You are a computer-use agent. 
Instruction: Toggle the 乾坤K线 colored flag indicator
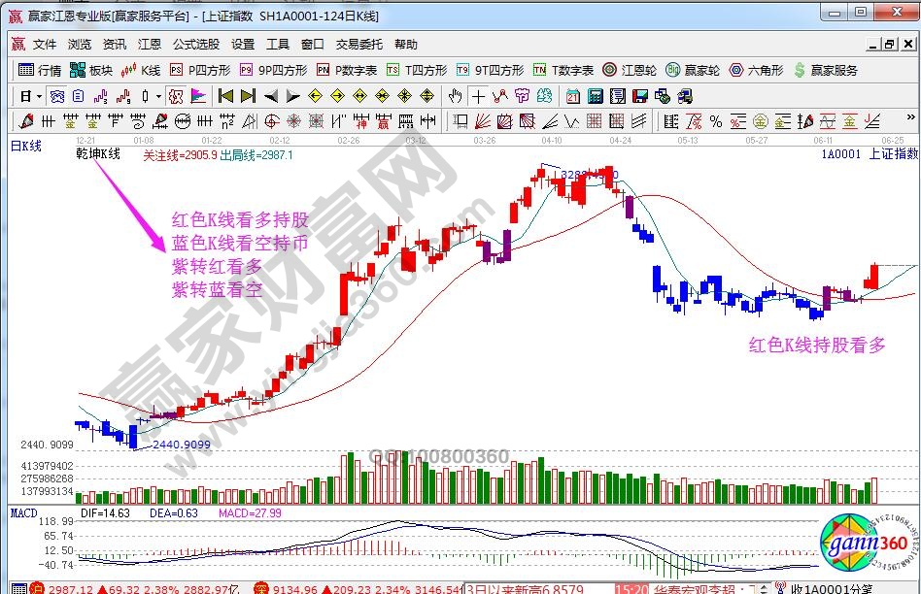[198, 96]
